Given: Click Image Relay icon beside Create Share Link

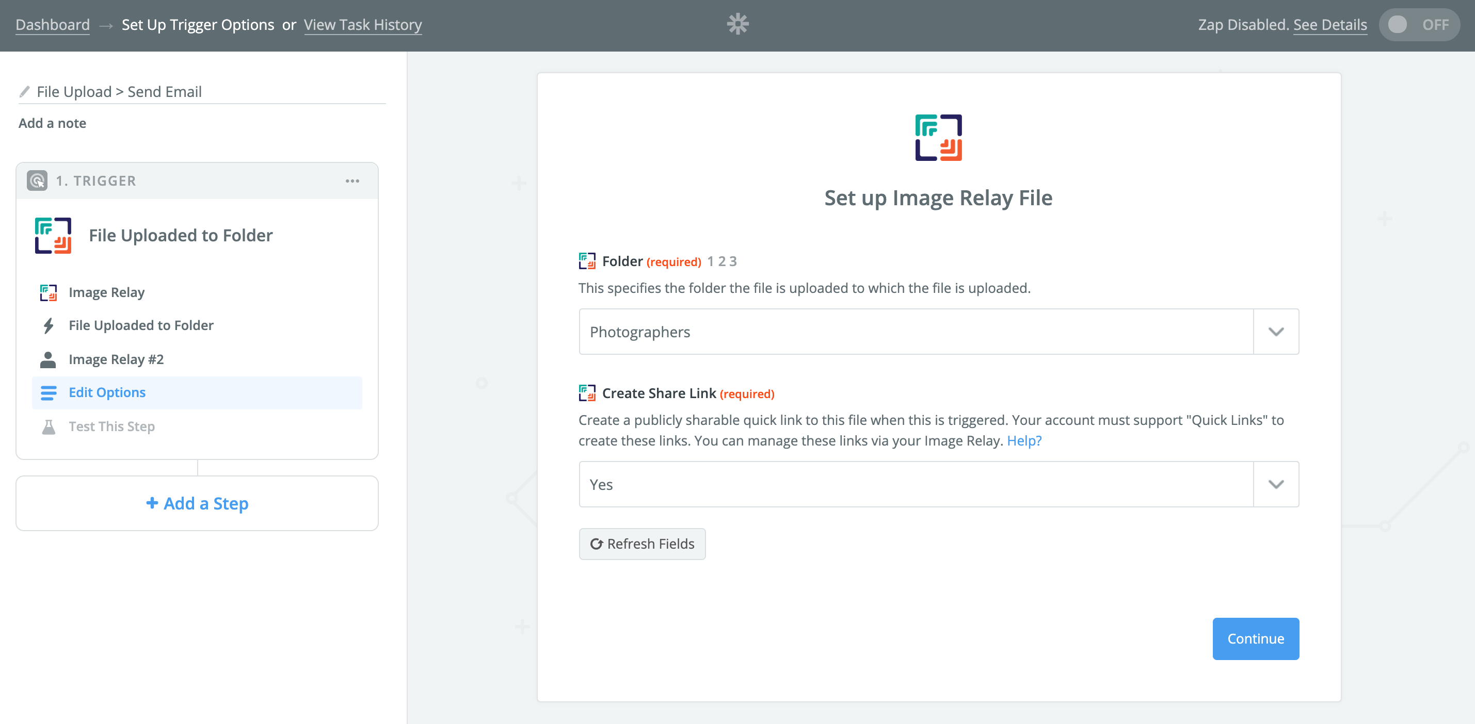Looking at the screenshot, I should click(587, 393).
